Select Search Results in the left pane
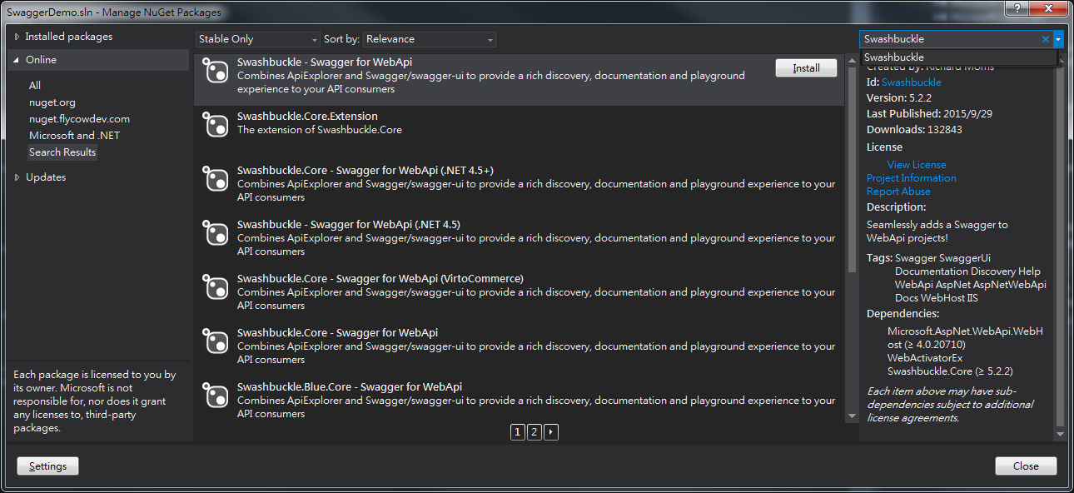This screenshot has width=1074, height=493. 62,152
